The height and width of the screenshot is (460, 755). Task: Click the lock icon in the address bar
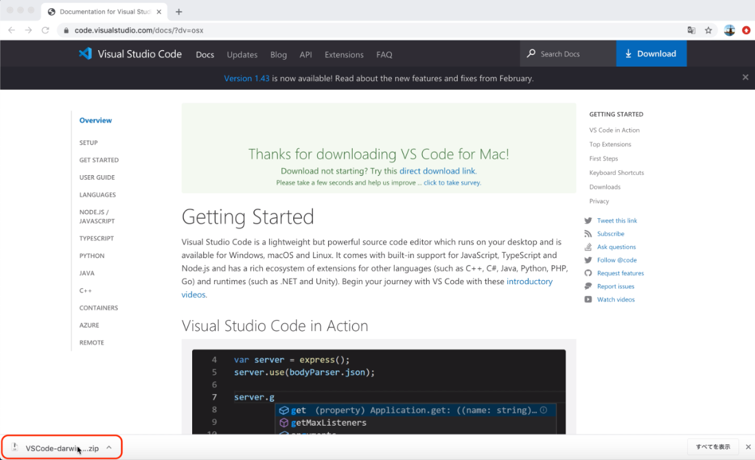(x=66, y=30)
